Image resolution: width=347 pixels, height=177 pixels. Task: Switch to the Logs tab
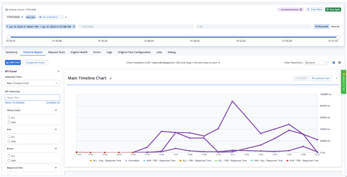(109, 52)
